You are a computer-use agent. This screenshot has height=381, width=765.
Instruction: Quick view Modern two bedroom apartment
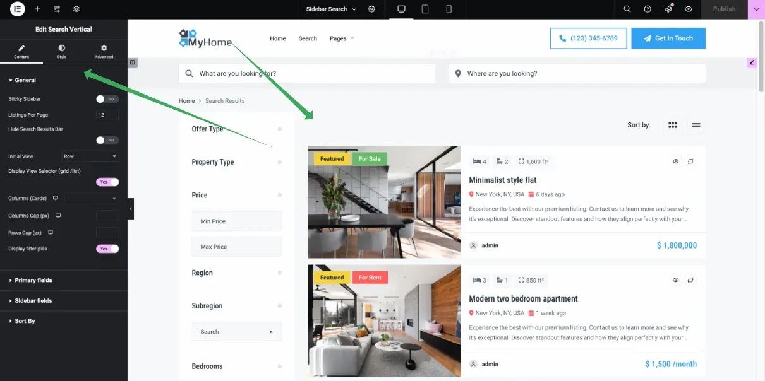pyautogui.click(x=675, y=280)
